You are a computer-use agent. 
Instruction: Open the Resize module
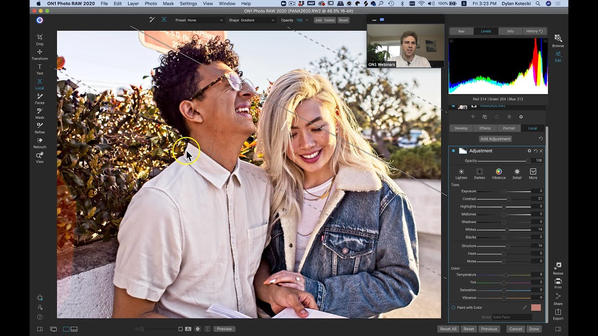click(558, 268)
